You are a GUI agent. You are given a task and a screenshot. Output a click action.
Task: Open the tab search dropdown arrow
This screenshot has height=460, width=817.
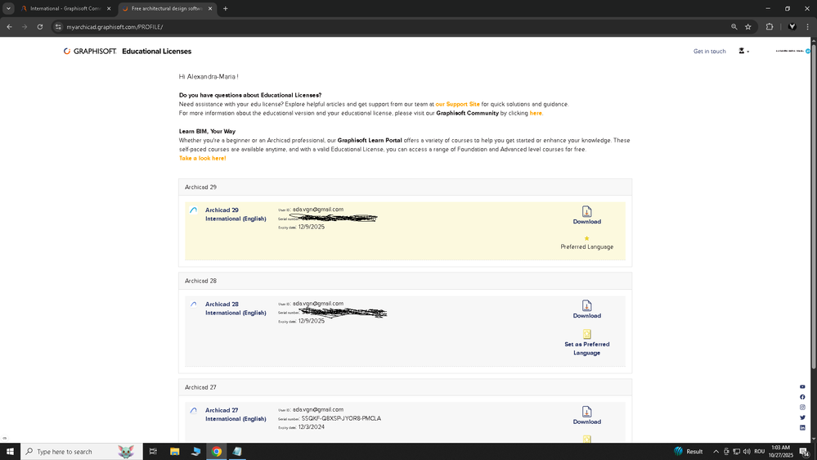pyautogui.click(x=8, y=8)
